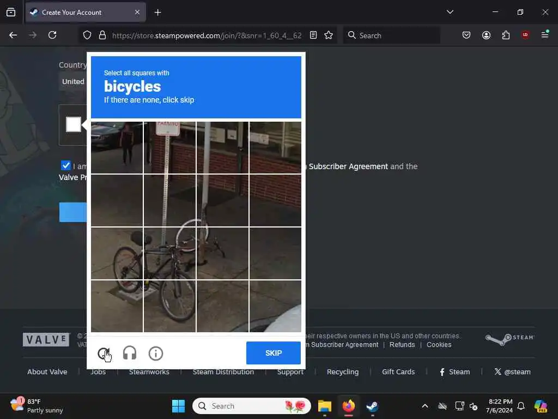Select captcha tile showing bicycle frame at pole

point(169,253)
